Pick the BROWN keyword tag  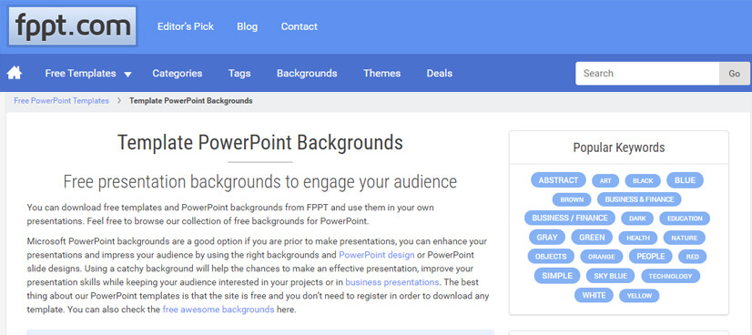572,199
